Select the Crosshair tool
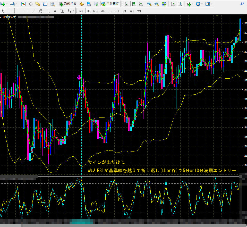The width and height of the screenshot is (247, 227). coord(10,11)
